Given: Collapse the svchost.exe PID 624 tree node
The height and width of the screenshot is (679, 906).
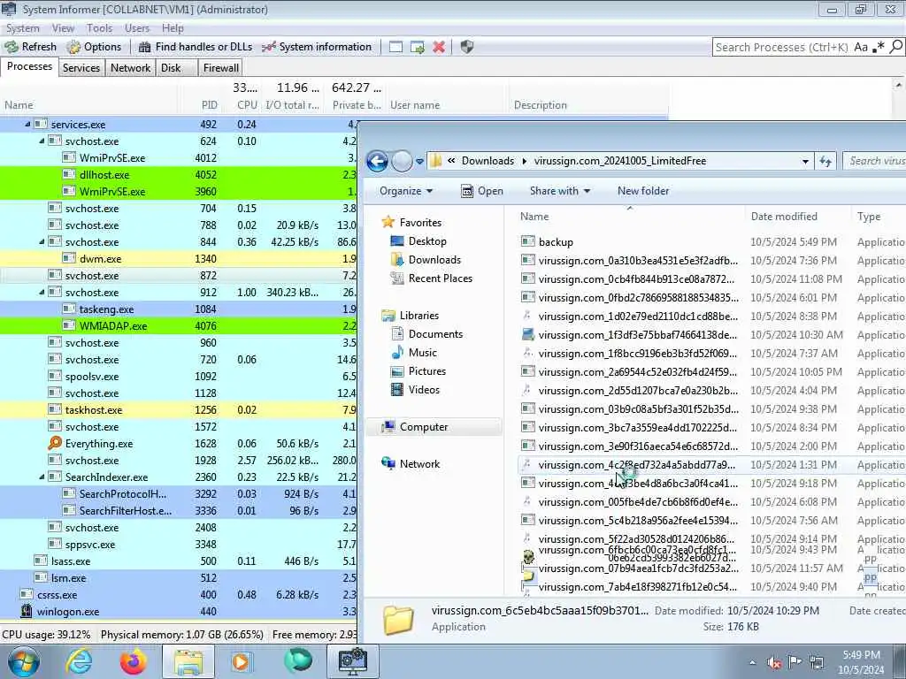Looking at the screenshot, I should 42,141.
